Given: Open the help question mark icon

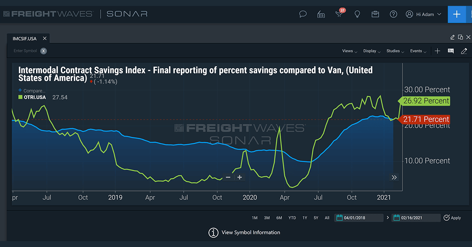Looking at the screenshot, I should (393, 14).
